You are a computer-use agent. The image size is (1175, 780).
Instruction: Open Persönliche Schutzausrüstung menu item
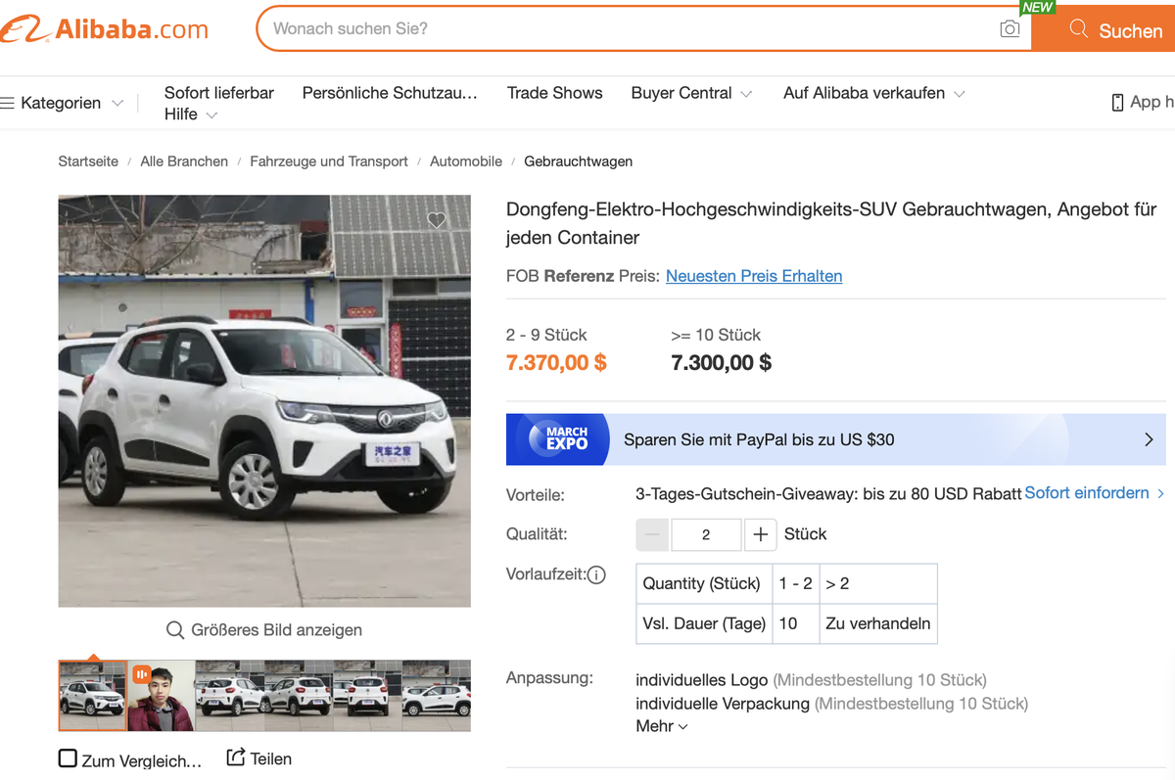(390, 93)
